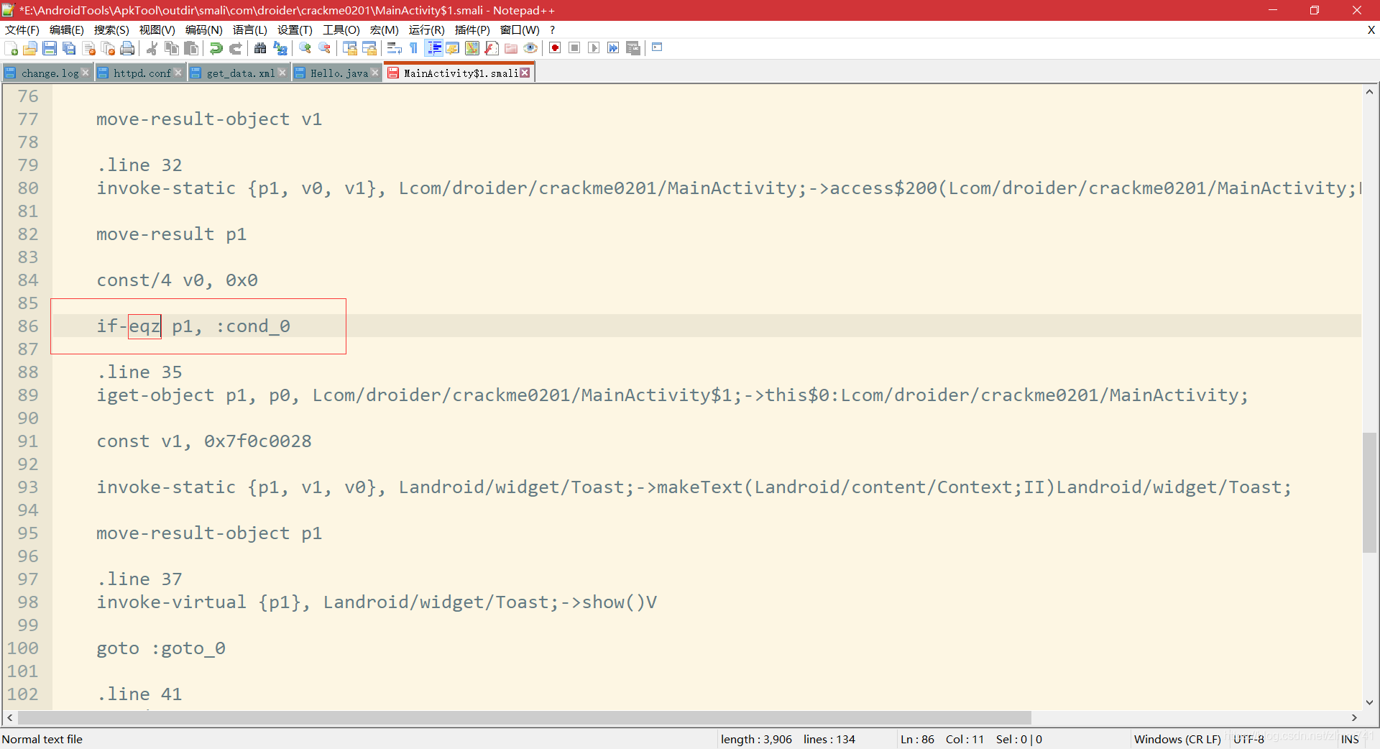Screen dimensions: 1380x749
Task: Undo last edit with green arrow icon
Action: [x=216, y=48]
